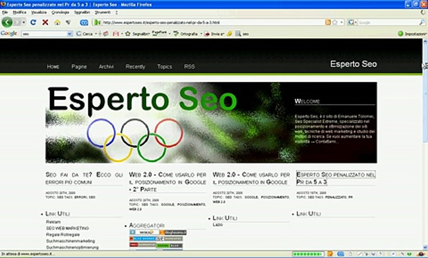Bookmark page with the star icon
The width and height of the screenshot is (428, 258).
[335, 22]
